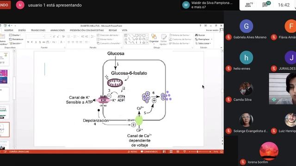Click Iniciar sesión link

212,30
